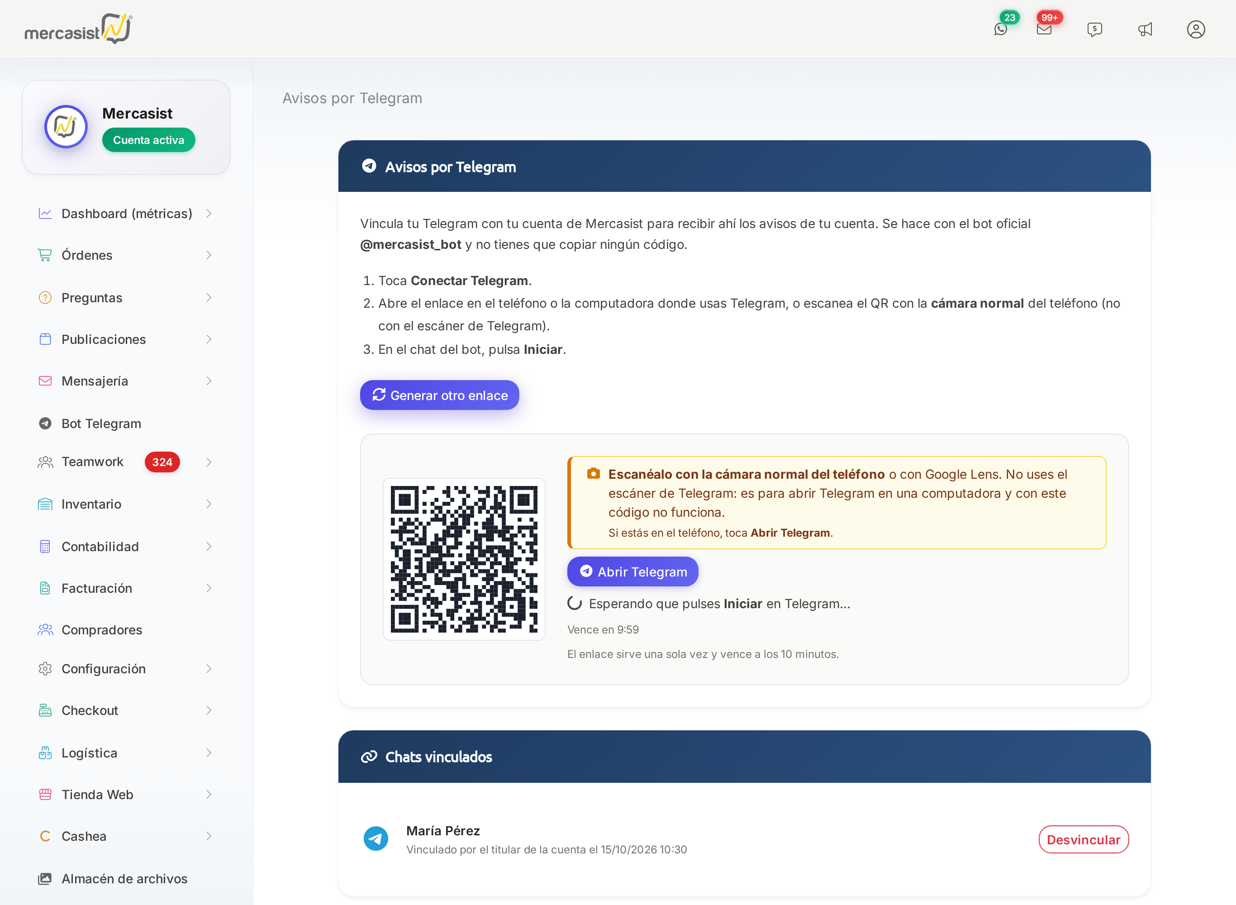Expand the Dashboard (métricas) chevron
This screenshot has height=905, width=1236.
(209, 213)
